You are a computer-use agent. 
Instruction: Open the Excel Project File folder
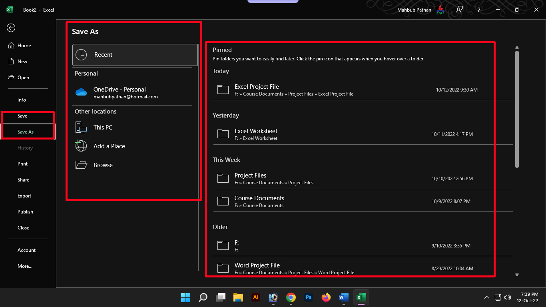(363, 90)
